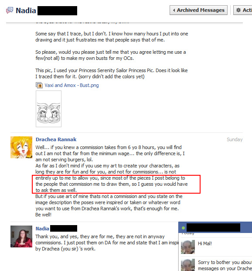
Task: Click Drachea Rannak's profile name link
Action: click(56, 139)
